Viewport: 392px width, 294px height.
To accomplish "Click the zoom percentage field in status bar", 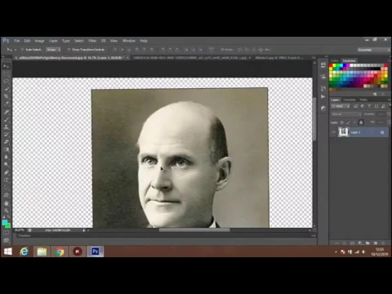I will pos(20,230).
